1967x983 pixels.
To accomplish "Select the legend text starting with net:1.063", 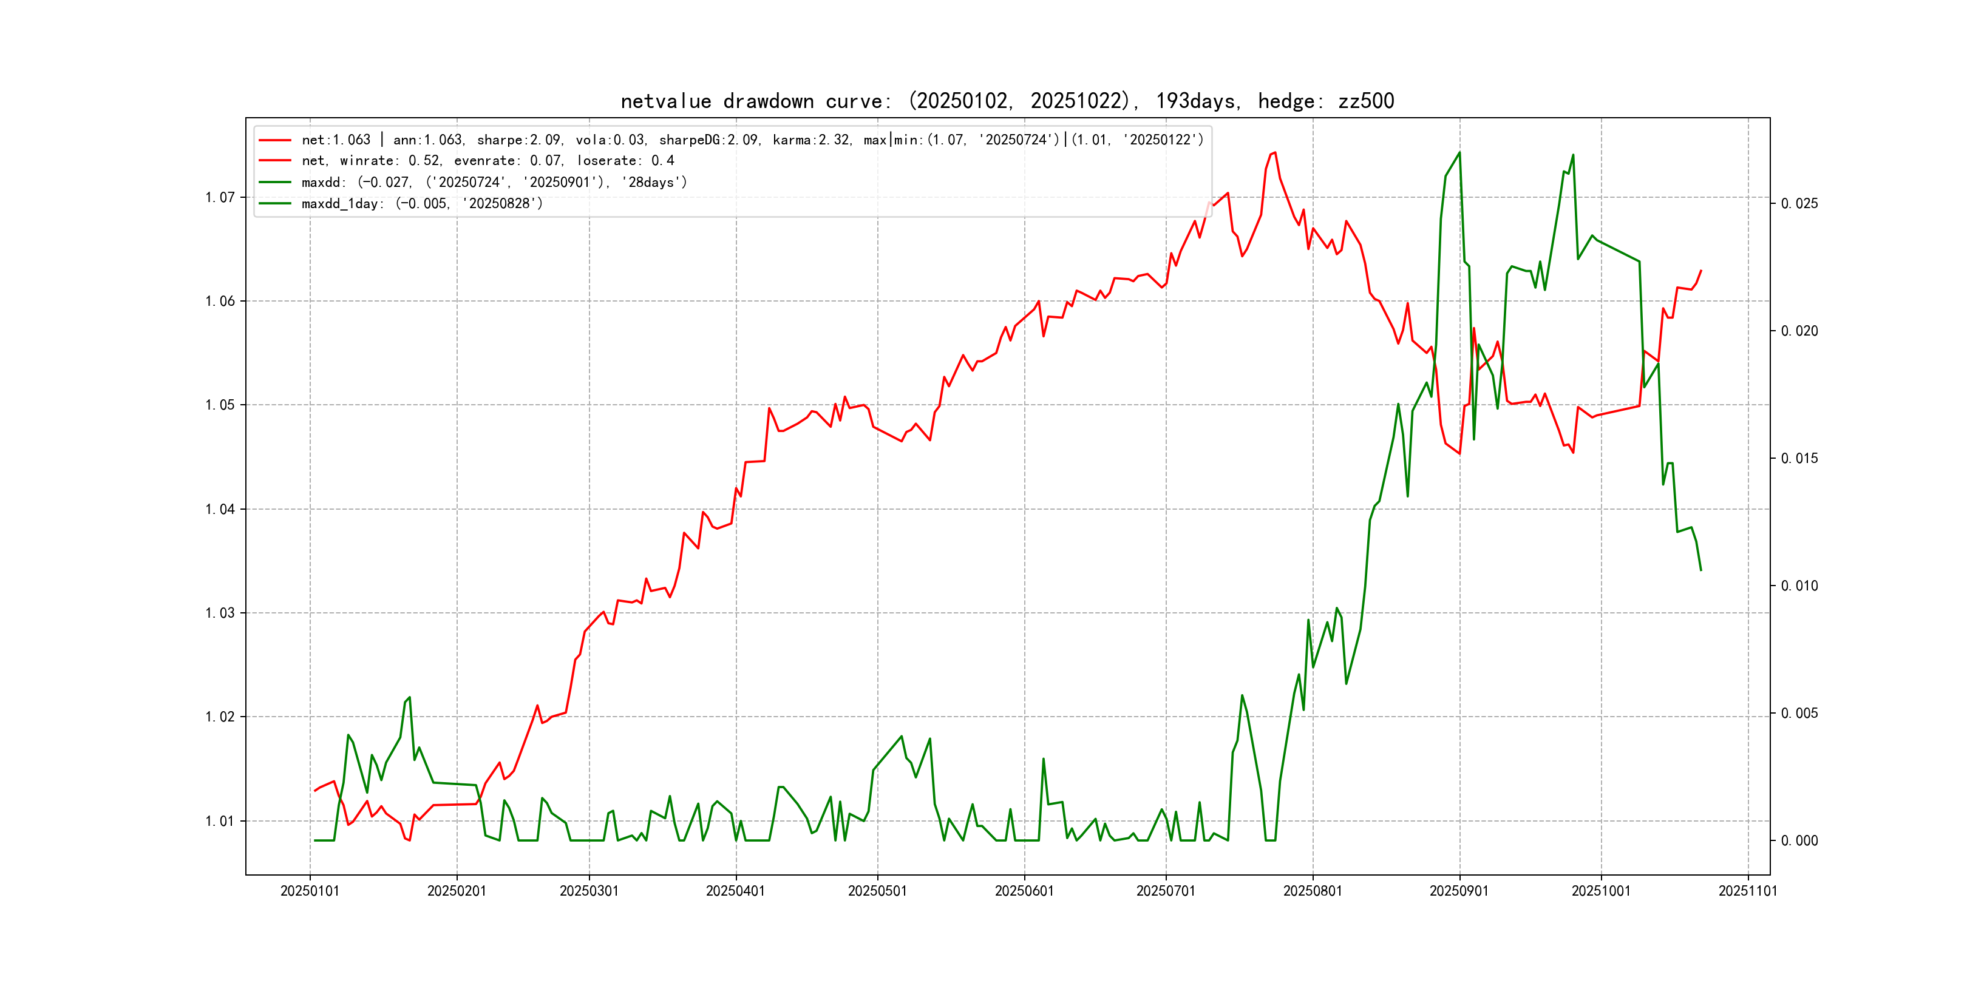I will coord(752,140).
